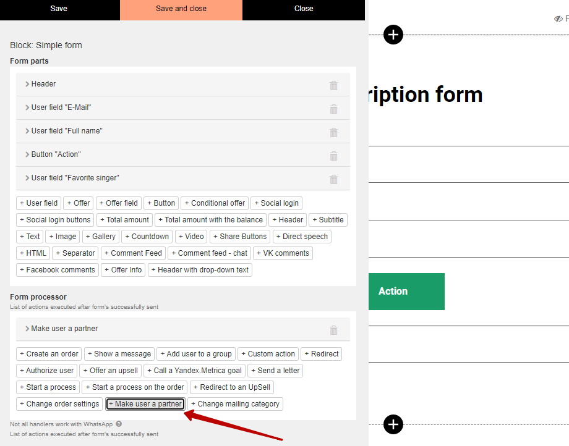The height and width of the screenshot is (446, 569).
Task: Add a Conditional offer part
Action: pos(215,203)
